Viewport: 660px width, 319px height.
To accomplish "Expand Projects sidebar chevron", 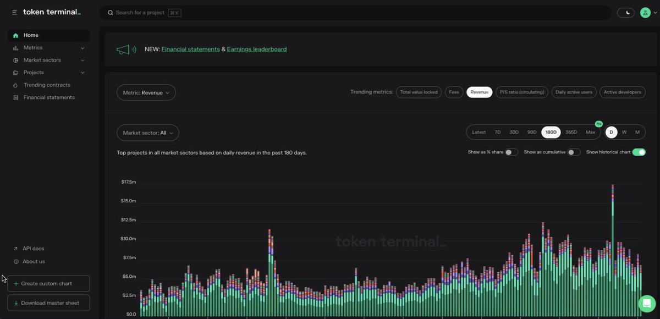I will (x=82, y=73).
